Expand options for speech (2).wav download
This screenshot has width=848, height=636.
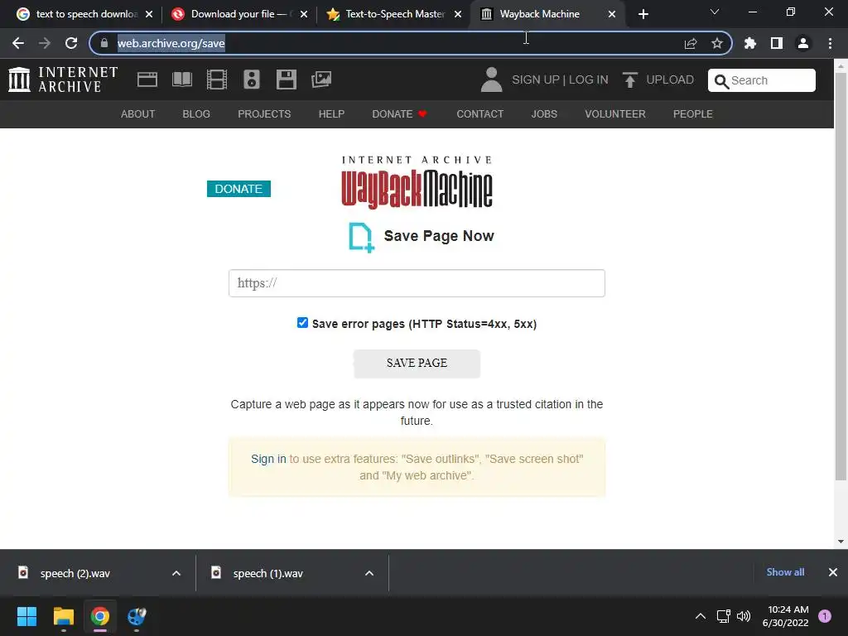(x=176, y=573)
